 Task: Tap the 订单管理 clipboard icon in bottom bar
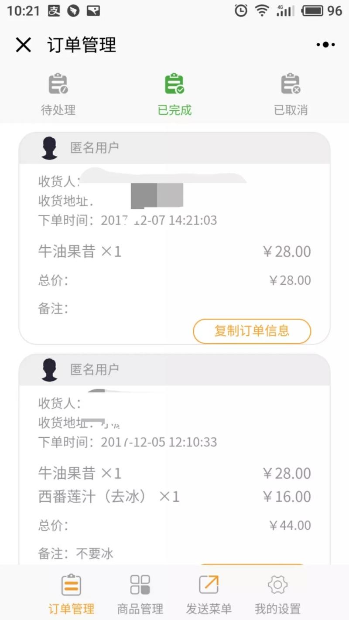[x=71, y=585]
